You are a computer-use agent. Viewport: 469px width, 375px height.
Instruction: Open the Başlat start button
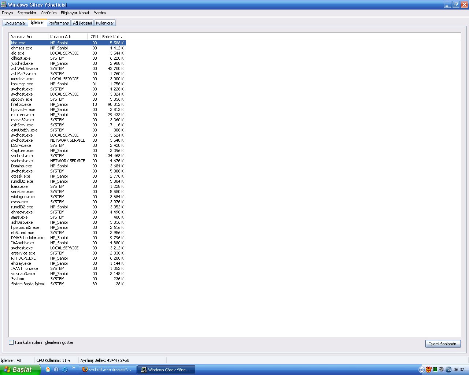click(x=20, y=370)
